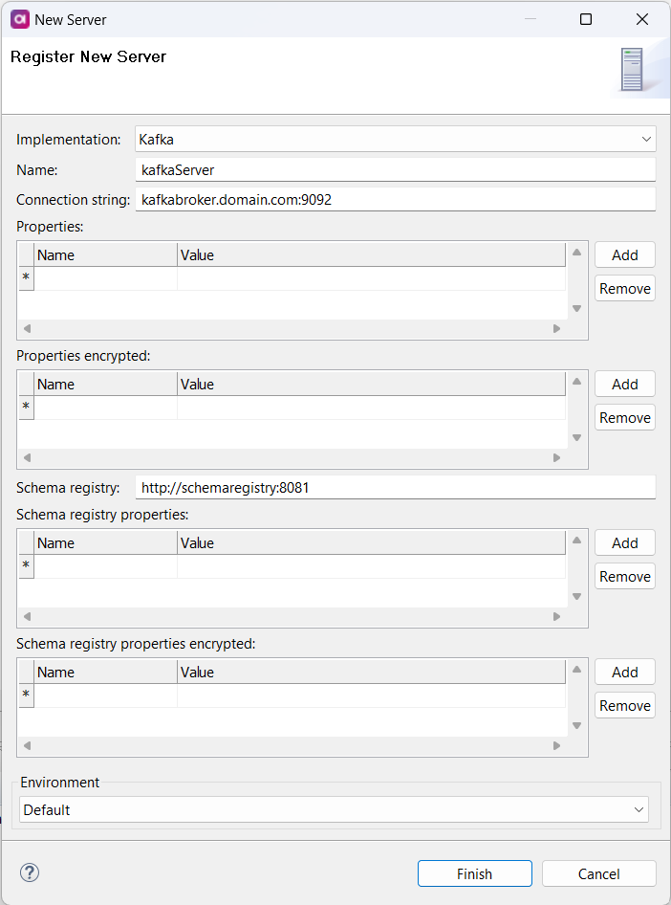
Task: Remove a row from Schema registry properties
Action: pos(624,576)
